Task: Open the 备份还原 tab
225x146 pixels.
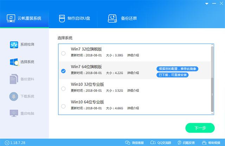Action: [x=122, y=18]
